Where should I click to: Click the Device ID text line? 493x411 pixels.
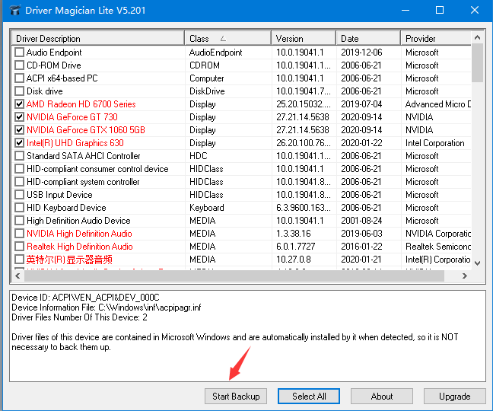click(85, 298)
